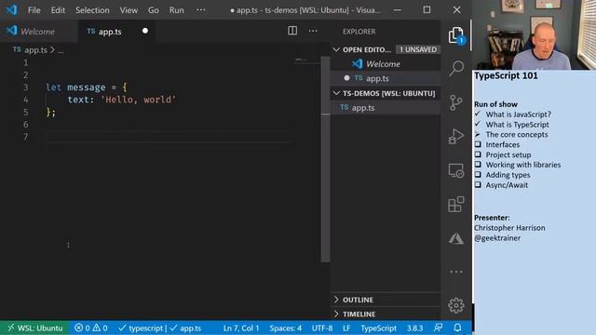Click the 'Hello, world' string in code
The image size is (596, 335).
[139, 100]
